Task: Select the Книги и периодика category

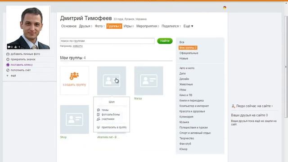Action: (x=191, y=100)
